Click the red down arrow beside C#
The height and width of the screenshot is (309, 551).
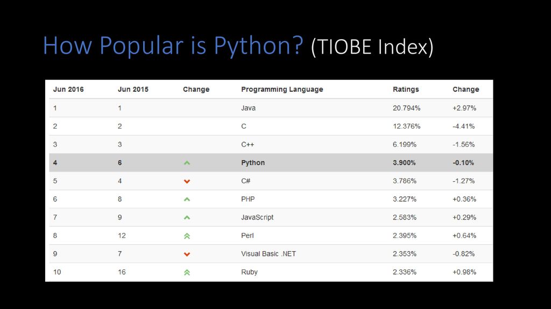pyautogui.click(x=187, y=181)
